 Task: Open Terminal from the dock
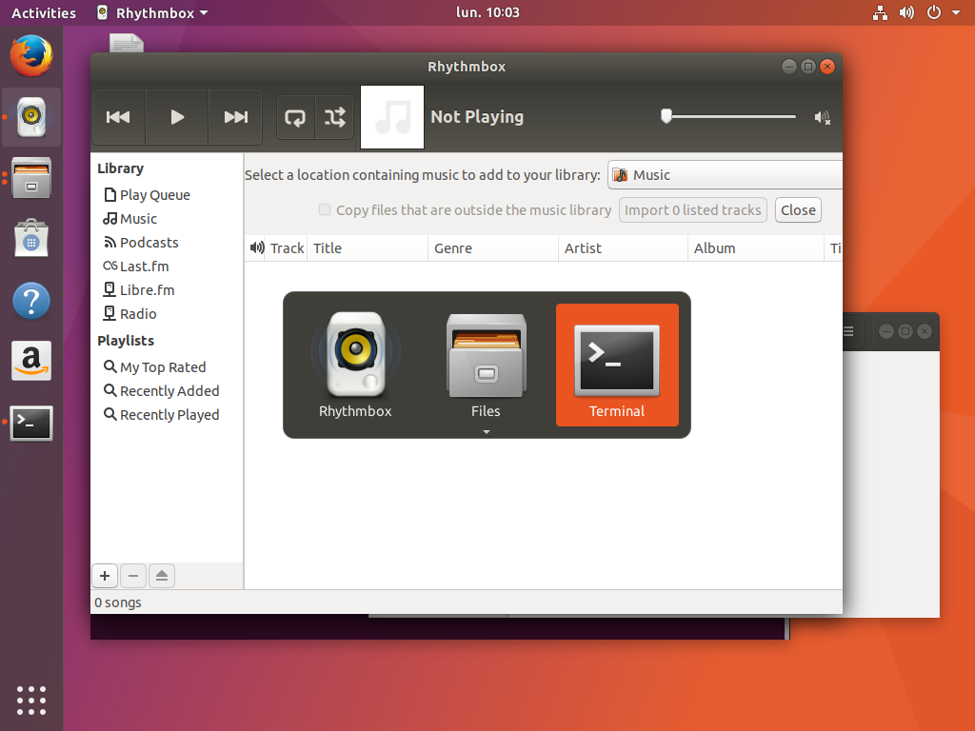pos(31,423)
